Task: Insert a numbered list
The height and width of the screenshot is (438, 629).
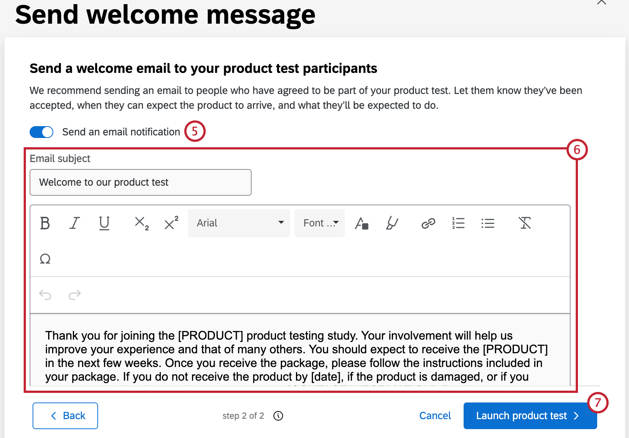Action: [x=458, y=223]
